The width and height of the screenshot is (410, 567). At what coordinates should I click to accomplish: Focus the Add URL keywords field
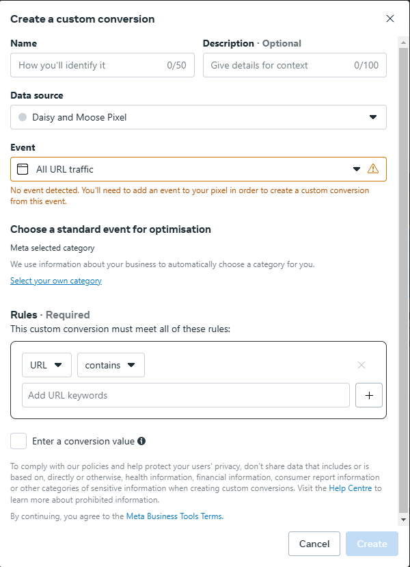185,395
